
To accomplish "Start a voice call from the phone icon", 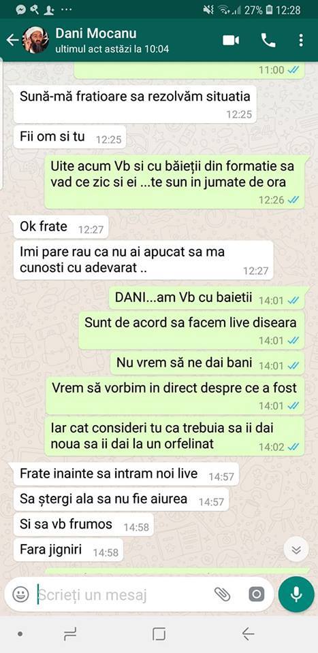I will pos(268,40).
